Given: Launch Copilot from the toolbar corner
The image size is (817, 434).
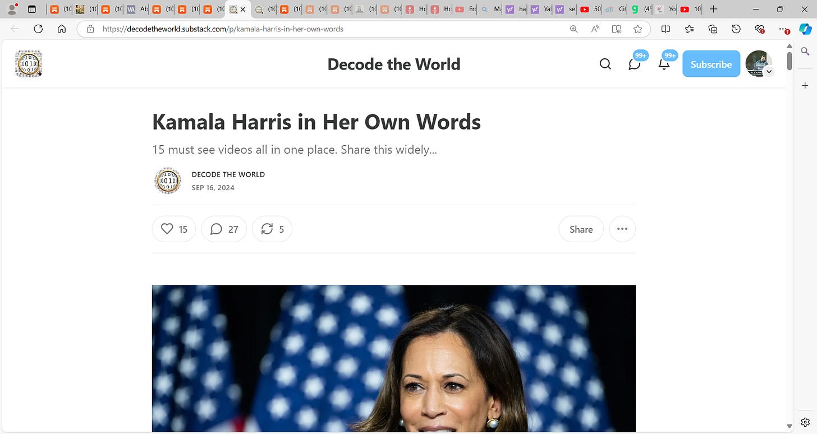Looking at the screenshot, I should click(805, 29).
